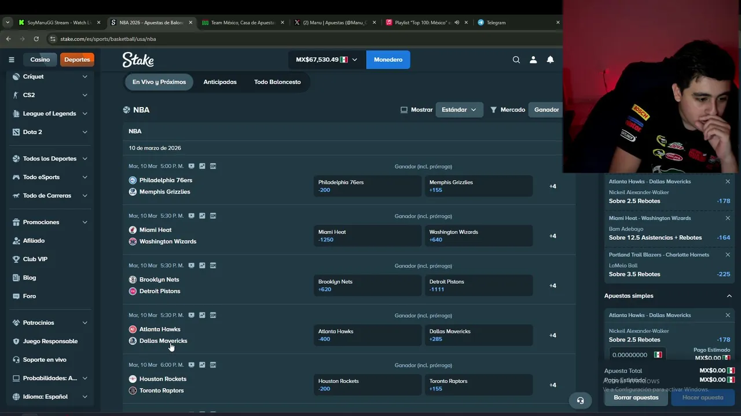The width and height of the screenshot is (741, 416).
Task: Open the Estándar display dropdown
Action: coord(459,110)
